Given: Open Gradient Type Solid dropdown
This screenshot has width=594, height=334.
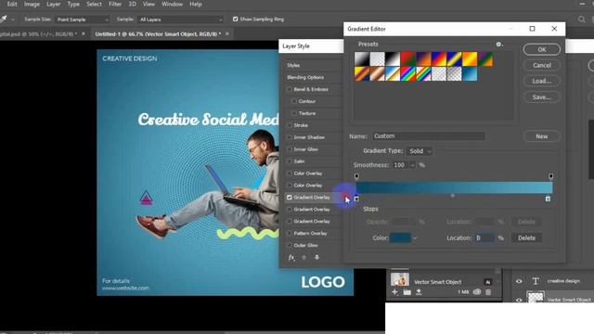Looking at the screenshot, I should [420, 151].
